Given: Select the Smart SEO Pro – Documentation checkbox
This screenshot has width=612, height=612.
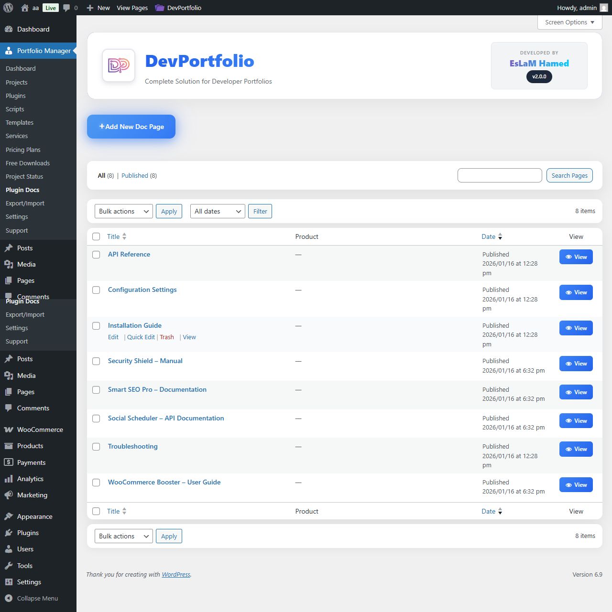Looking at the screenshot, I should click(96, 390).
